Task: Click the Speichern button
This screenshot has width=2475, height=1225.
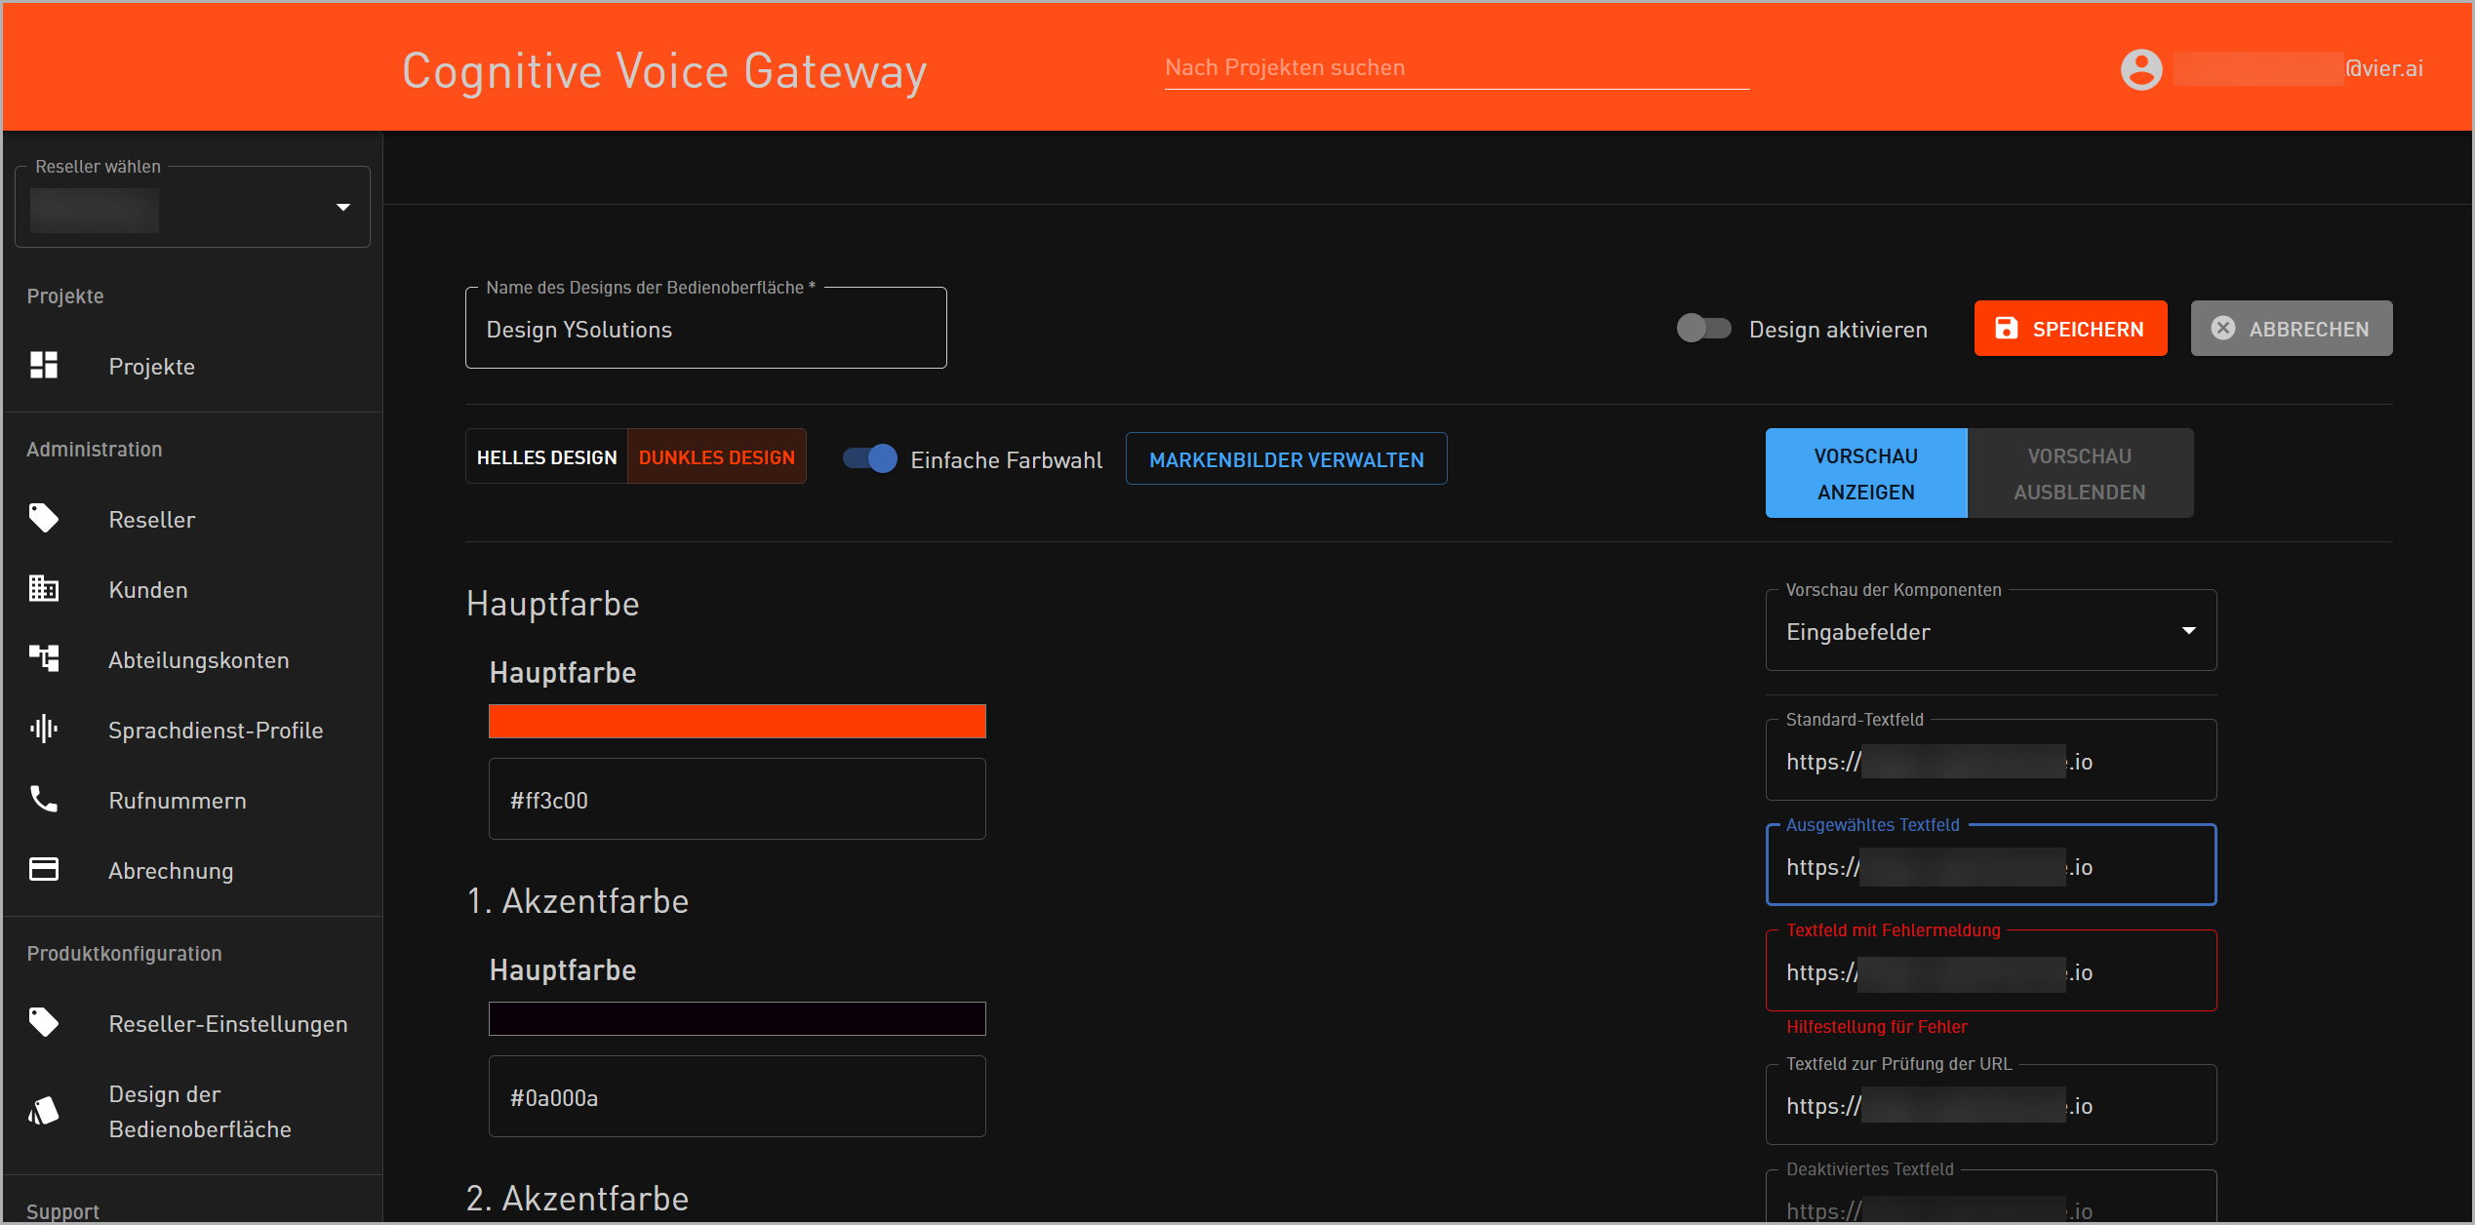Action: 2070,329
